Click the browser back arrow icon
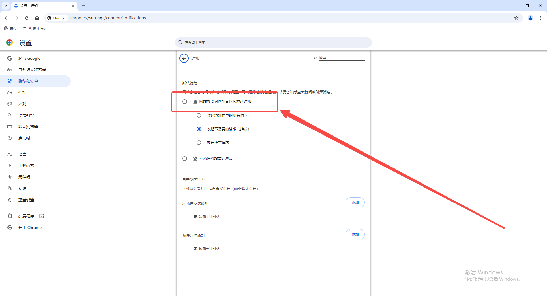547x296 pixels. (6, 18)
